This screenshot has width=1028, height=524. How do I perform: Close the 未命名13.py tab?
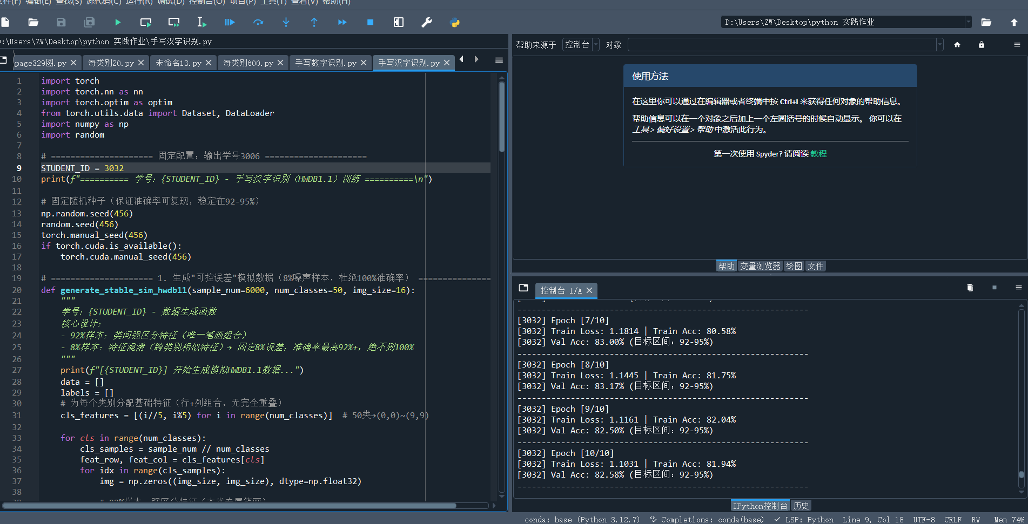[x=209, y=63]
